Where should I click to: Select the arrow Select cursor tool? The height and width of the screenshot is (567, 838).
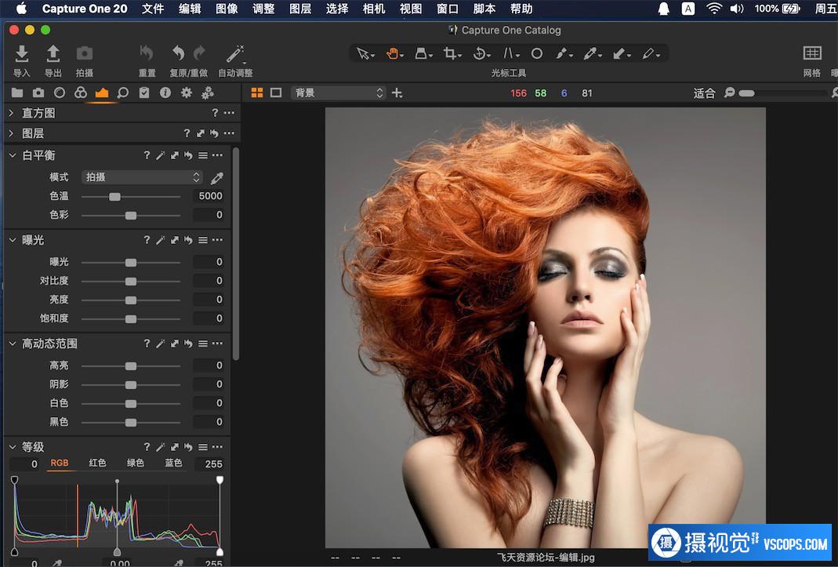[x=364, y=53]
